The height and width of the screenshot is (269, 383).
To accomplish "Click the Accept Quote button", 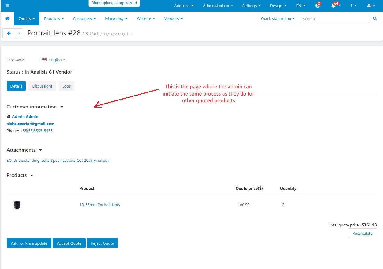I will point(69,243).
